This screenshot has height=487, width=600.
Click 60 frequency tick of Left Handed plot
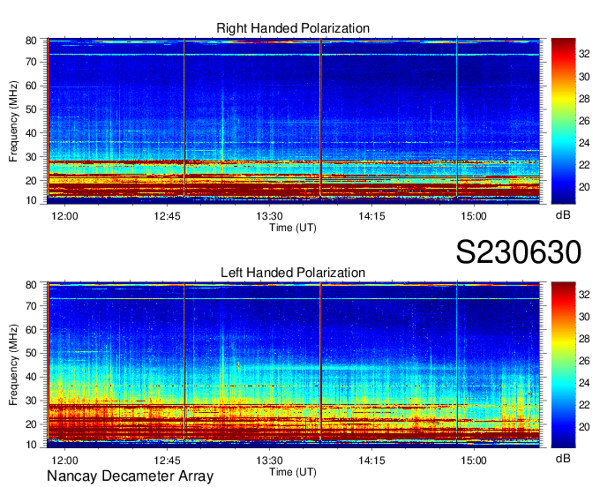31,330
